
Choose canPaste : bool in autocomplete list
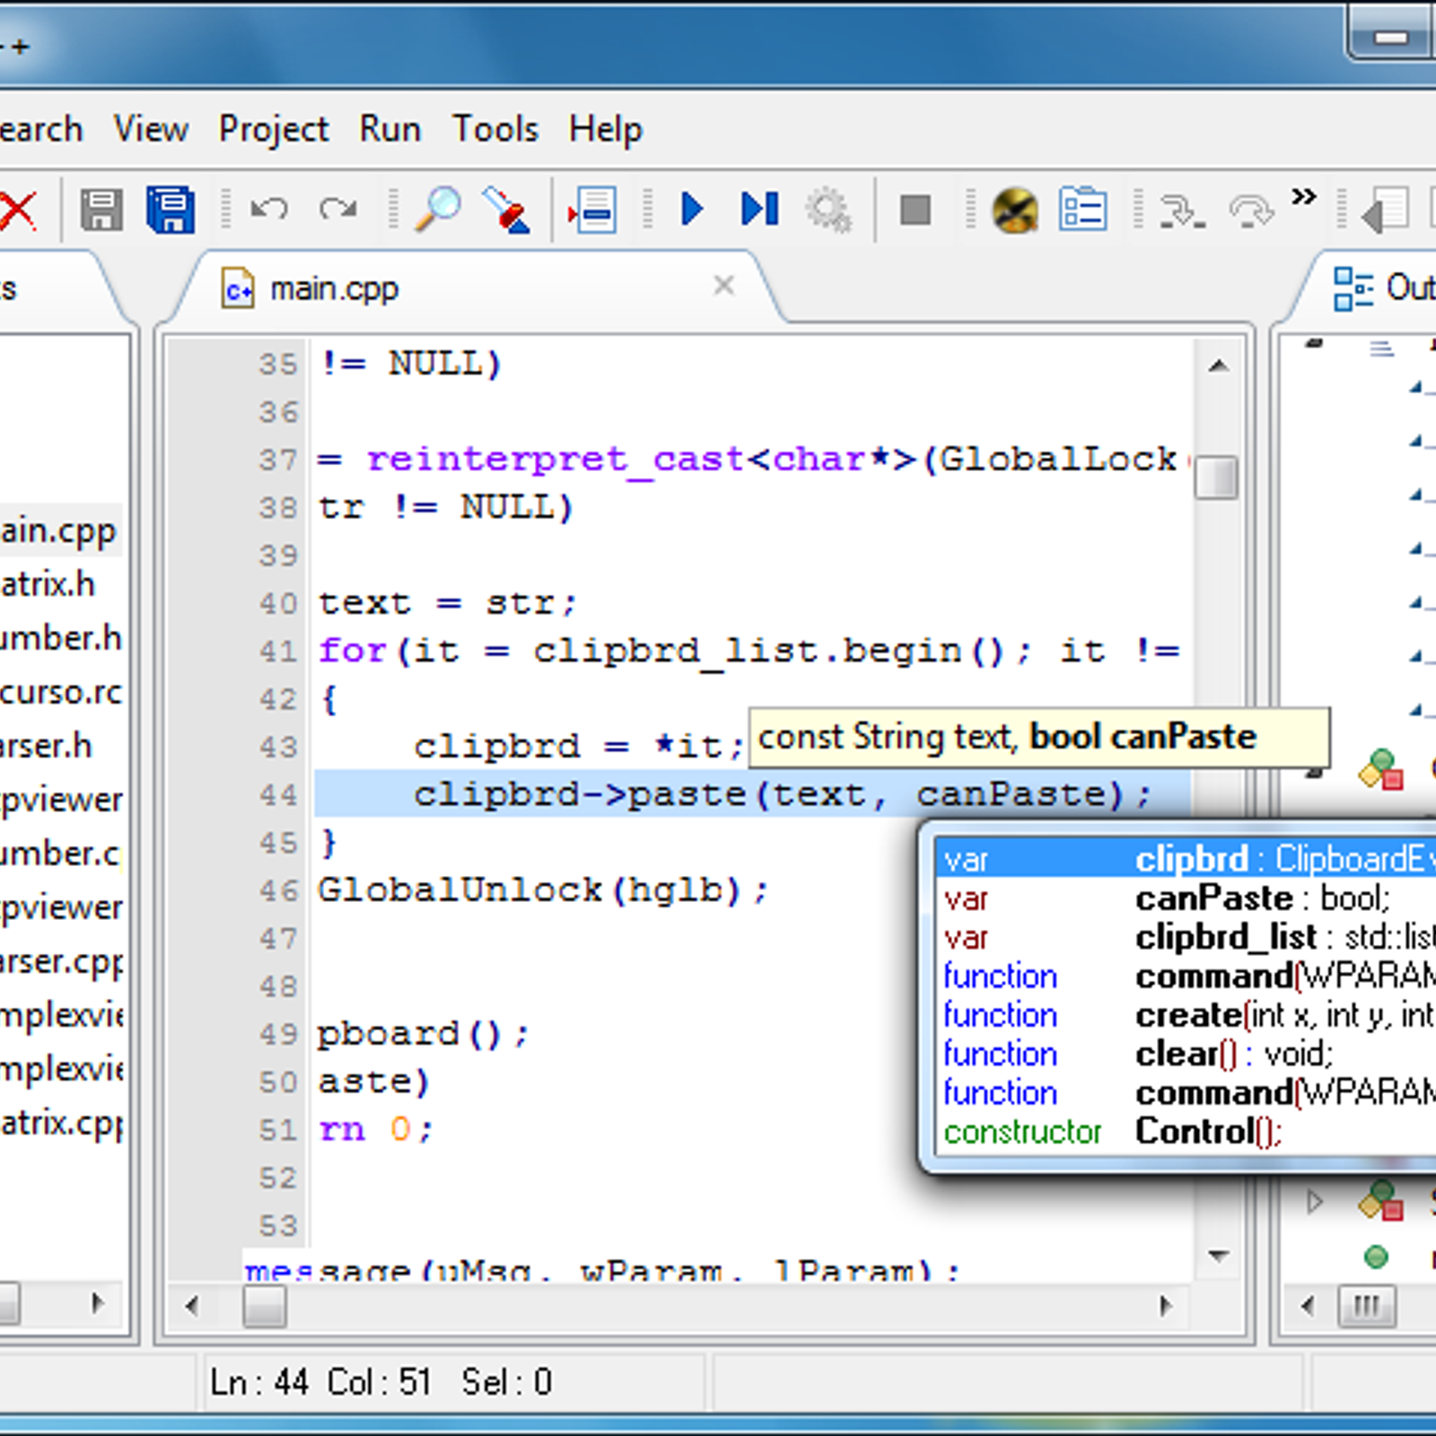1185,898
